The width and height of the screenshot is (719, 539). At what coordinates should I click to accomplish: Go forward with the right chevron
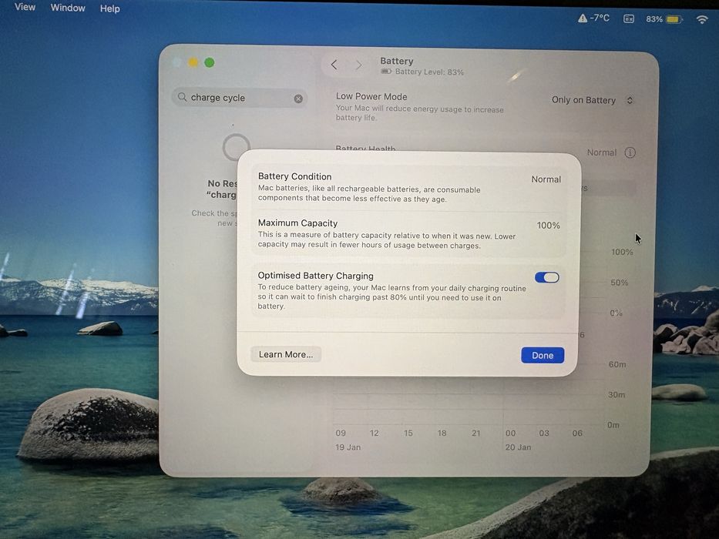click(x=358, y=65)
